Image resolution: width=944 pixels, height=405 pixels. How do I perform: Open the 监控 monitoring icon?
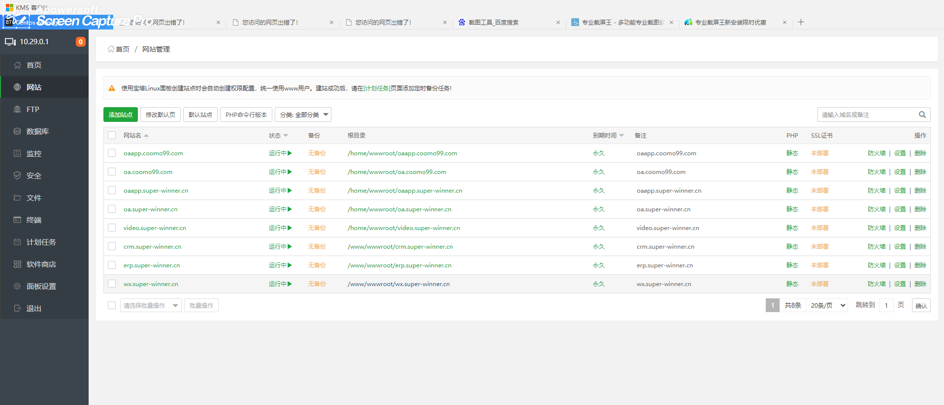pyautogui.click(x=17, y=153)
